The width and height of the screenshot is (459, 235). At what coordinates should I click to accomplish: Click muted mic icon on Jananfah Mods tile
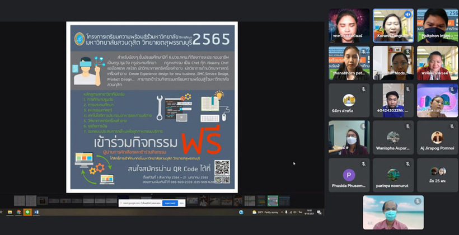click(408, 51)
